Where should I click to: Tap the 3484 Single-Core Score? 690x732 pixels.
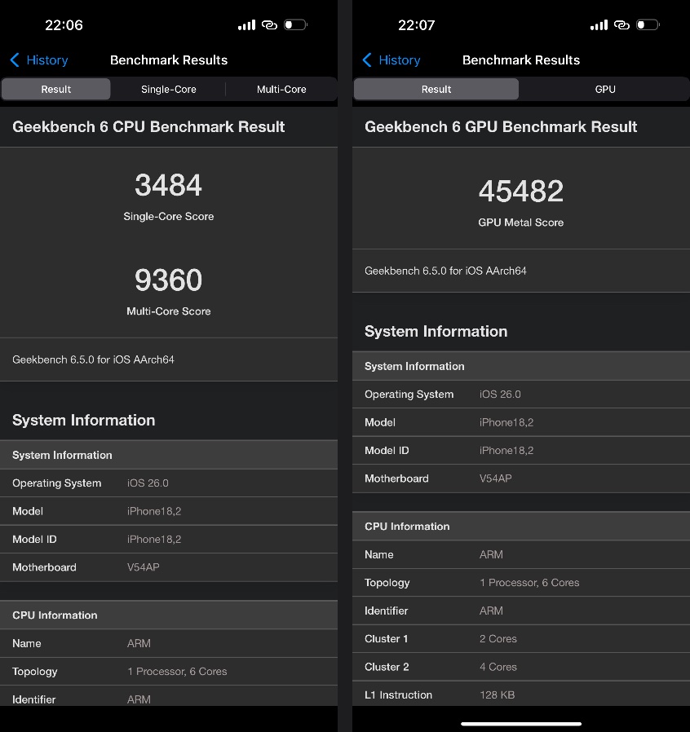click(168, 186)
